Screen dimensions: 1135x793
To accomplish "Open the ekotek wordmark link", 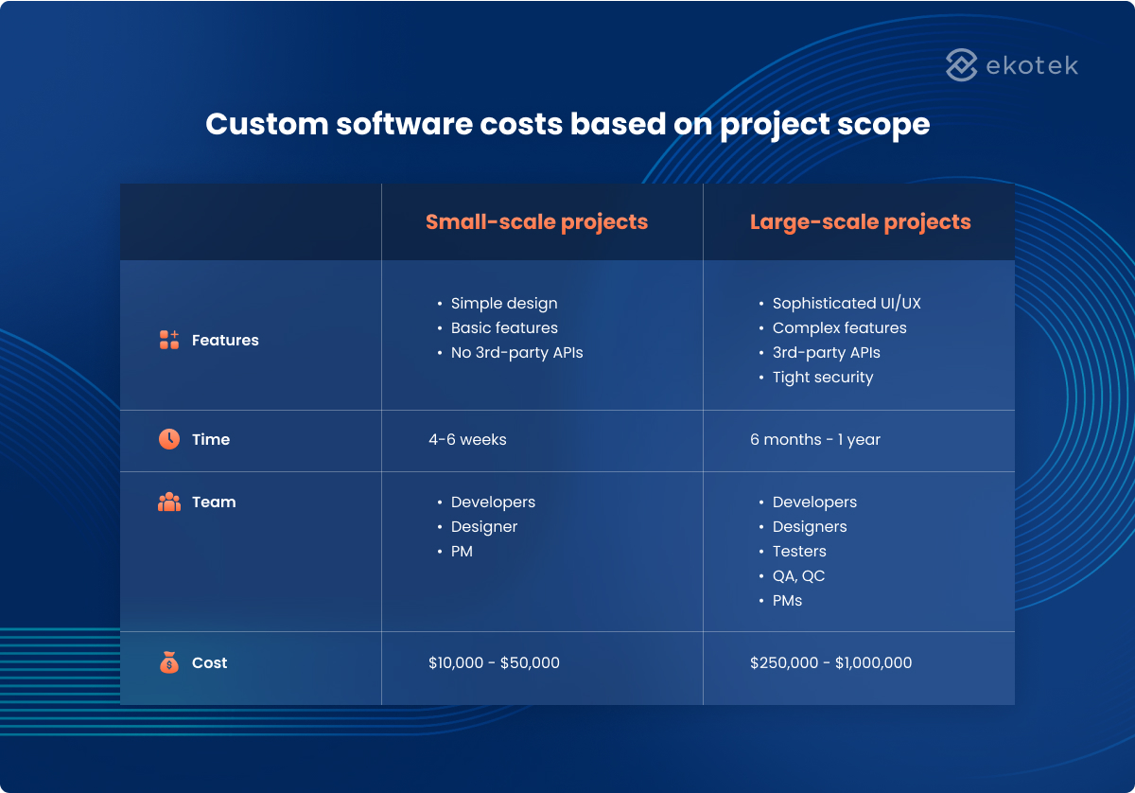I will click(1033, 65).
